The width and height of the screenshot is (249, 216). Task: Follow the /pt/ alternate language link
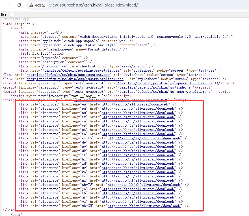(138, 130)
